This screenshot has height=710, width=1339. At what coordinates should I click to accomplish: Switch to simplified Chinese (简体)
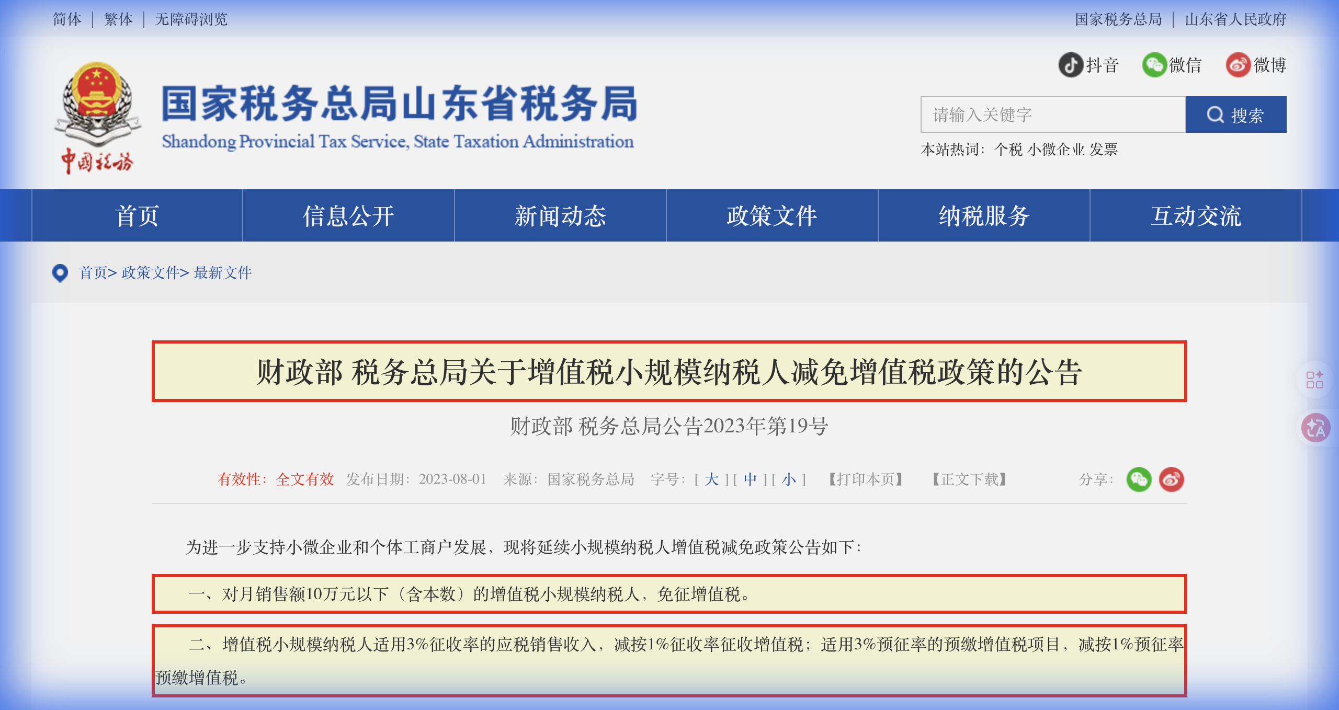click(67, 19)
